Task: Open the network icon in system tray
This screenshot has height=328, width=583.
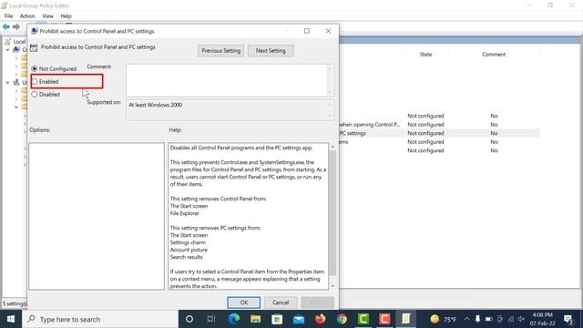Action: point(511,319)
